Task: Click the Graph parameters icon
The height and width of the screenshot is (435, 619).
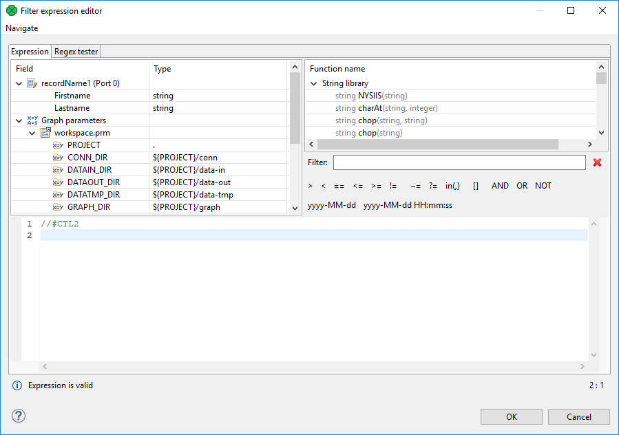Action: (32, 120)
